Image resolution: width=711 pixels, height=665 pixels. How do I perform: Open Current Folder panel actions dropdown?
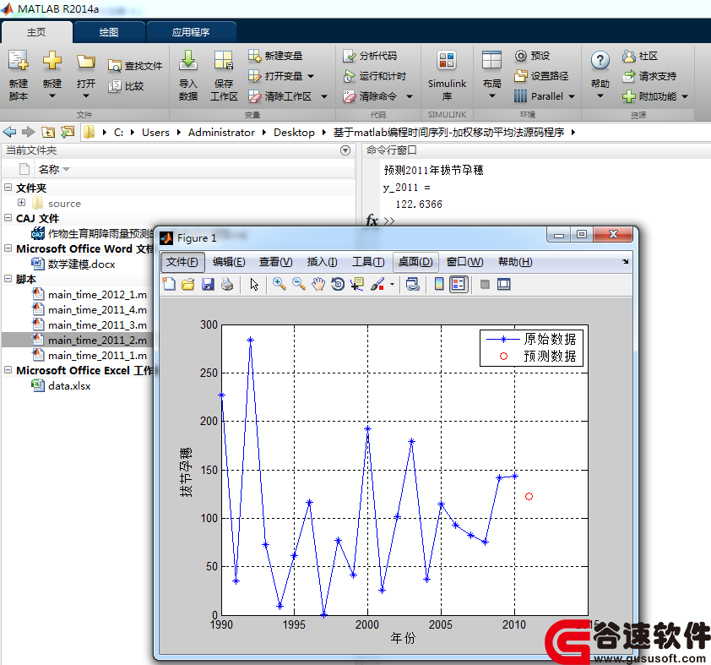345,150
